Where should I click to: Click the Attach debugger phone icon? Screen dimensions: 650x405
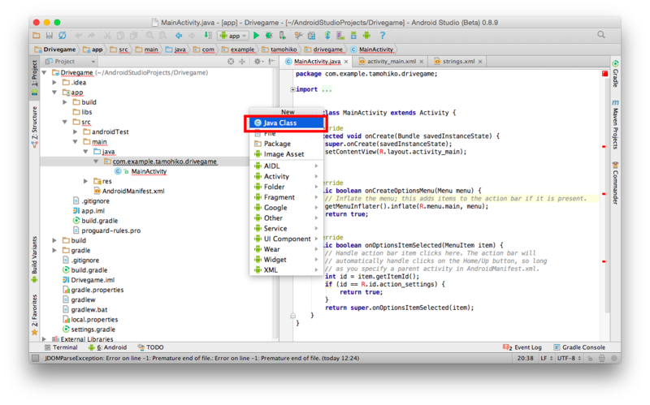point(282,36)
